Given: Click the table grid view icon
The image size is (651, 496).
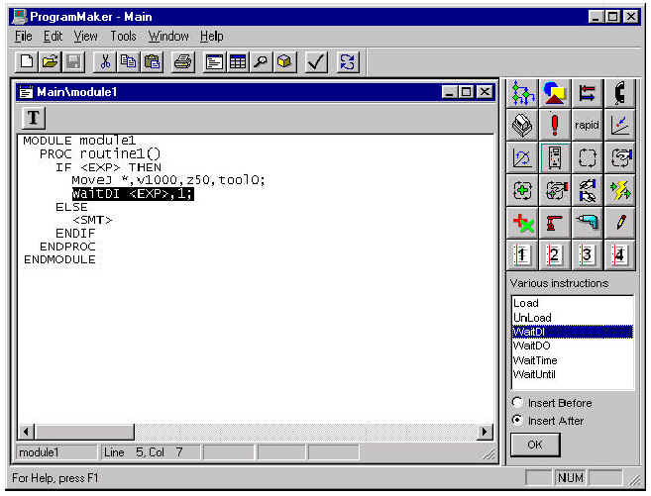Looking at the screenshot, I should pyautogui.click(x=238, y=62).
